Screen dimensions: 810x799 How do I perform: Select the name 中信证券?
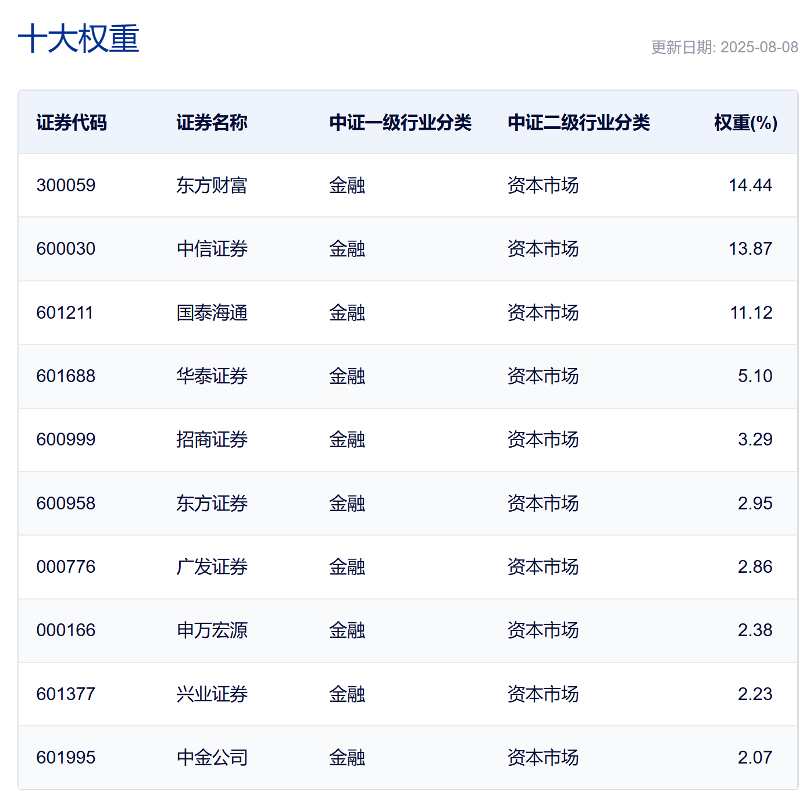(212, 249)
